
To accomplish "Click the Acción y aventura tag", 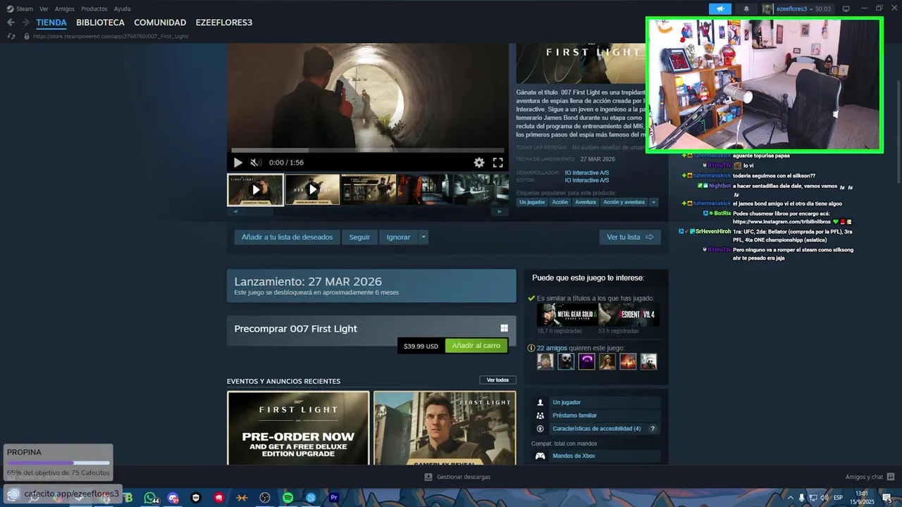I will click(624, 202).
